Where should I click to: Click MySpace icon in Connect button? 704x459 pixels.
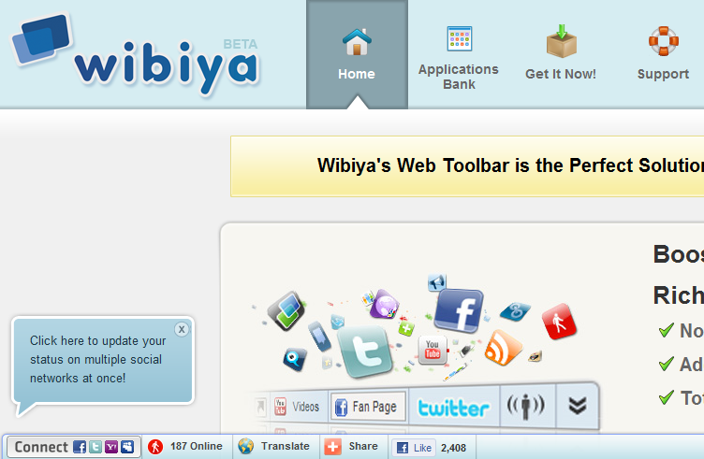[x=127, y=447]
